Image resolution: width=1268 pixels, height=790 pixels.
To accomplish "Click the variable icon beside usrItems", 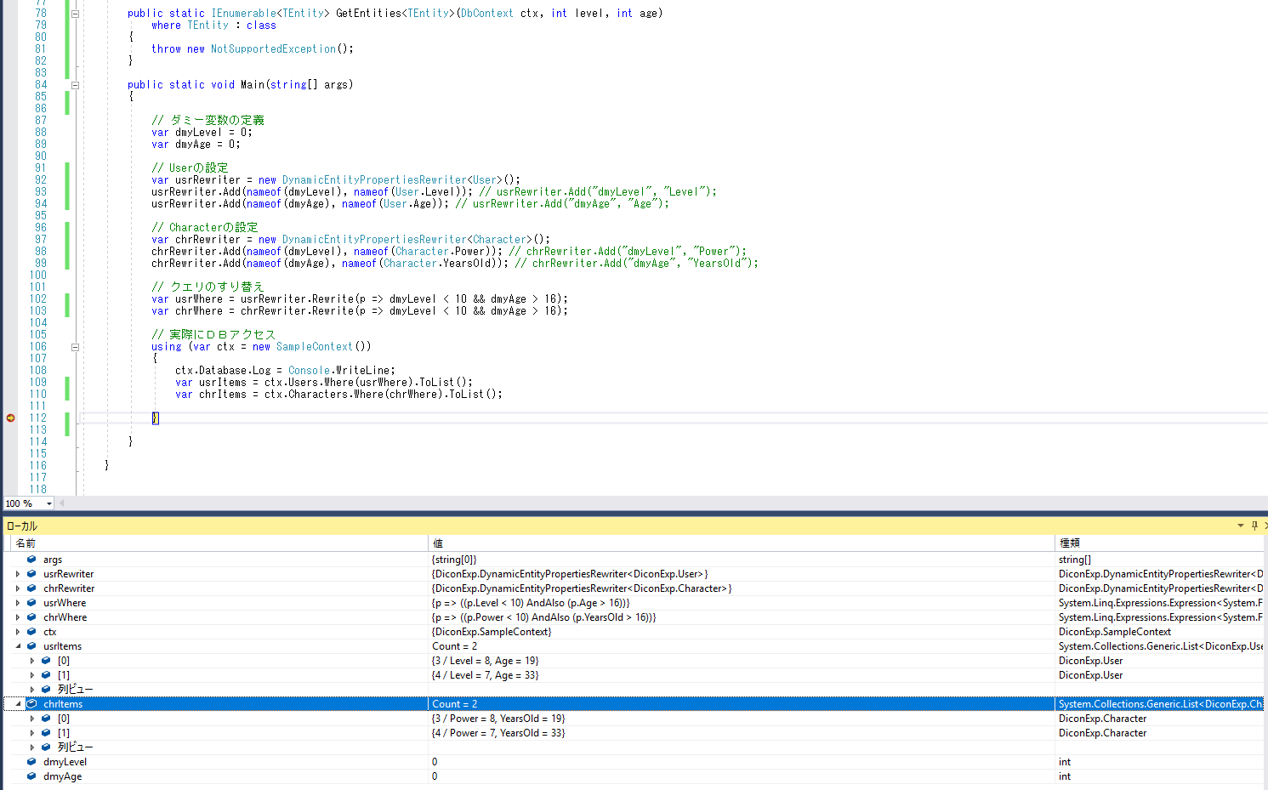I will click(x=31, y=646).
